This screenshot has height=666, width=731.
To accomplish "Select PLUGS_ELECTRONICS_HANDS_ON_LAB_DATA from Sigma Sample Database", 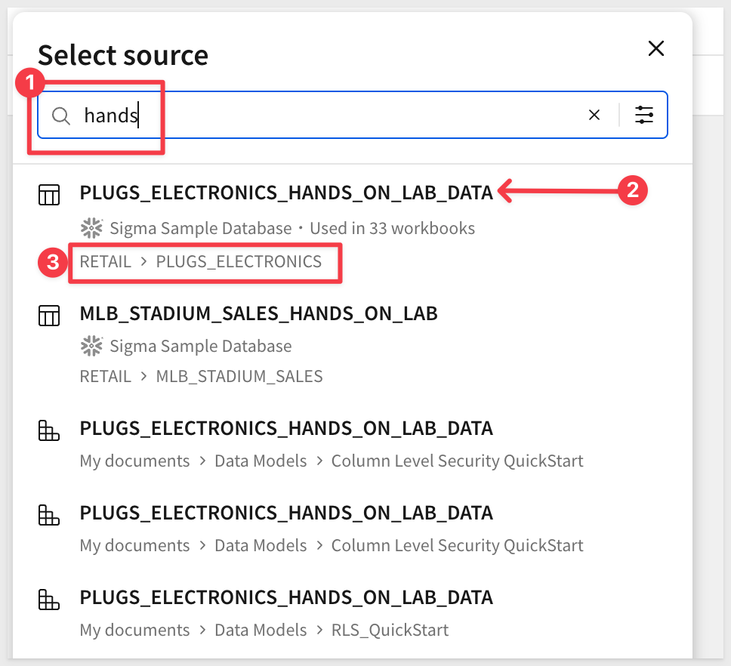I will (286, 193).
